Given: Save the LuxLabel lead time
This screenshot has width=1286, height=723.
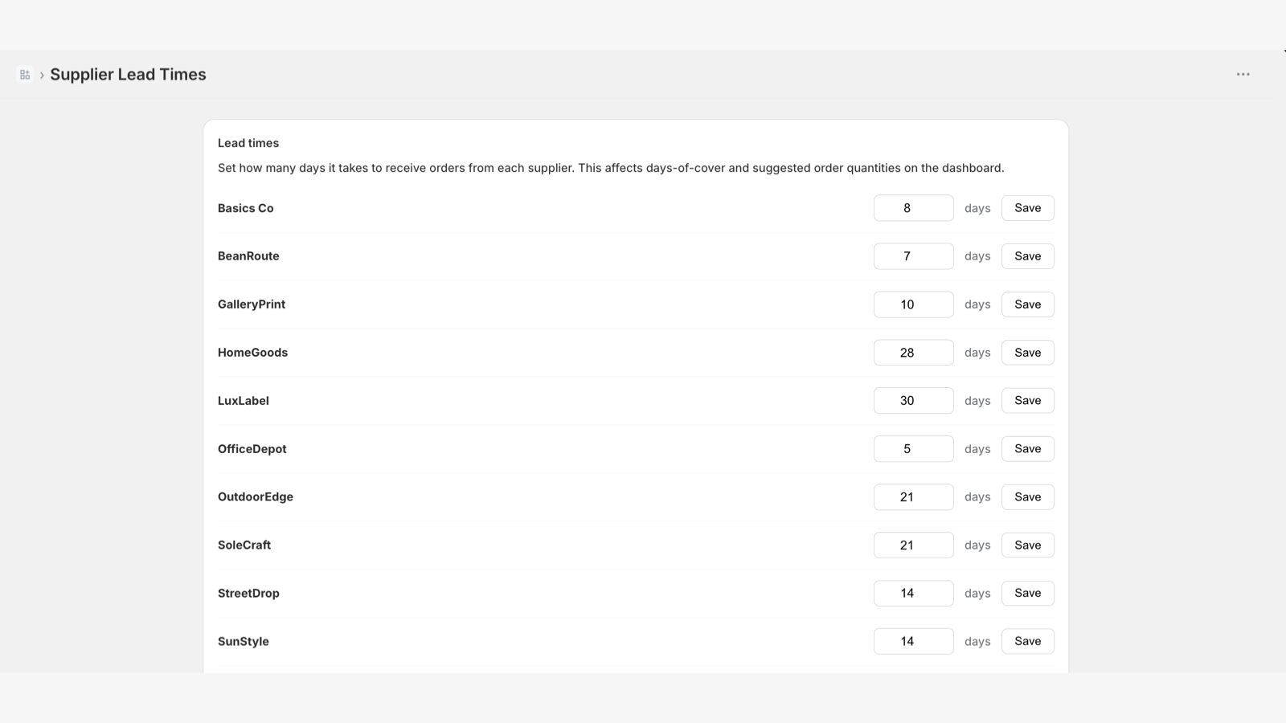Looking at the screenshot, I should (x=1027, y=401).
